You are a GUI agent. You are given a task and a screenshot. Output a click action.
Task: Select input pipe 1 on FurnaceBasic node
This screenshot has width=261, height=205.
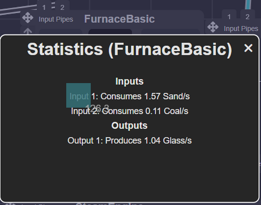click(44, 7)
